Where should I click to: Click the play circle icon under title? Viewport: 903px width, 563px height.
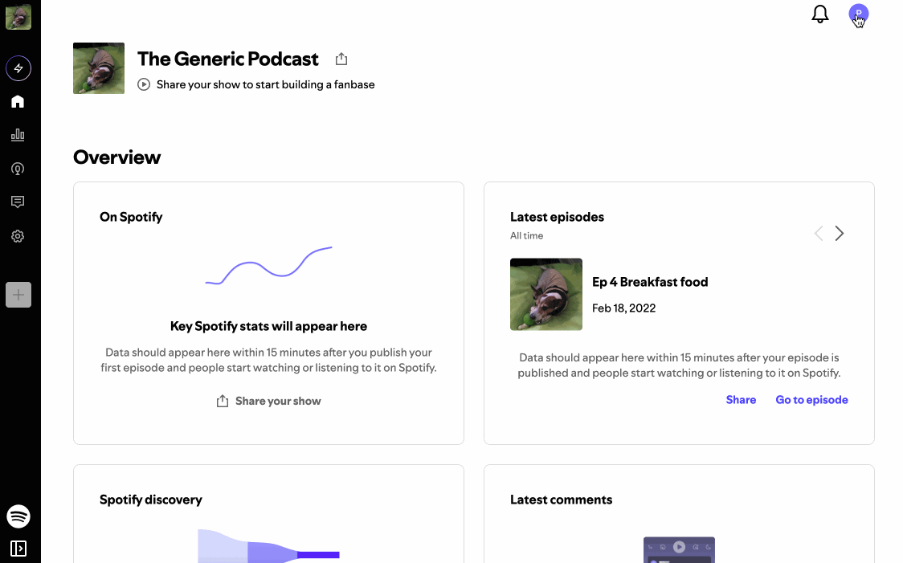tap(144, 84)
